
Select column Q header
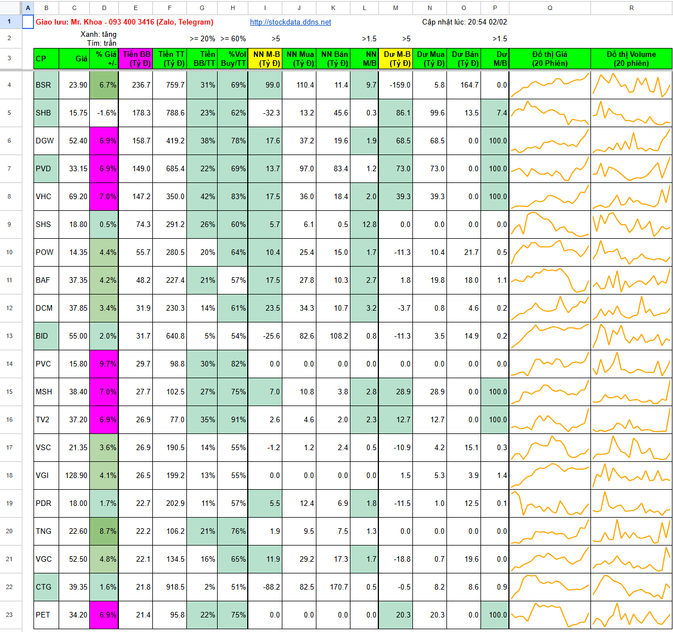[550, 8]
